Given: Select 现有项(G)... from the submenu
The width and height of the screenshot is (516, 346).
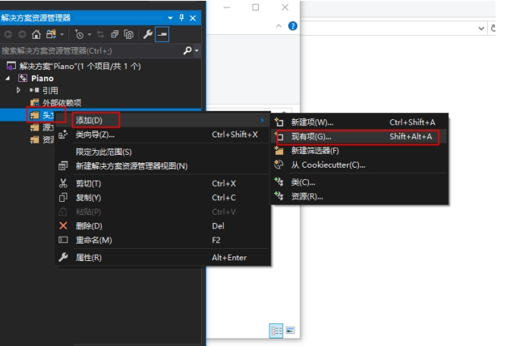Looking at the screenshot, I should [x=311, y=137].
